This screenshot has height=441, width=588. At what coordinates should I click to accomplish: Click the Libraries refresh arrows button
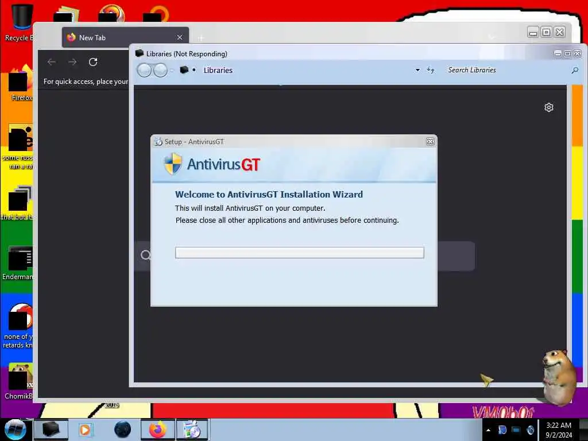431,70
